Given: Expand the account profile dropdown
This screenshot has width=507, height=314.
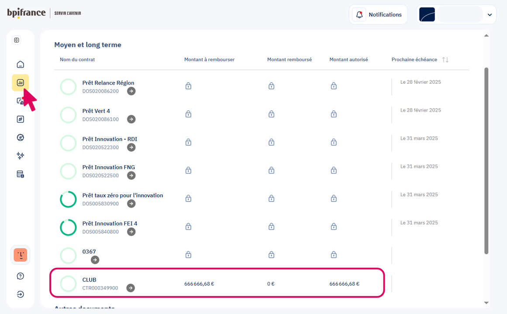Looking at the screenshot, I should point(489,15).
